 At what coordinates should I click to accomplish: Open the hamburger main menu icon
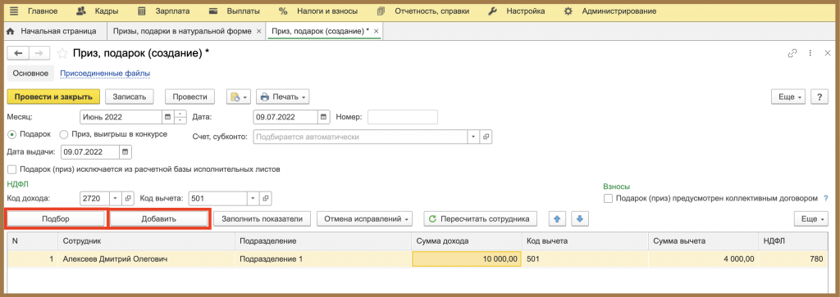pyautogui.click(x=13, y=11)
